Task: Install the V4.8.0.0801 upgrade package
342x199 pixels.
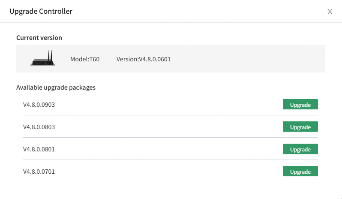Action: 300,149
